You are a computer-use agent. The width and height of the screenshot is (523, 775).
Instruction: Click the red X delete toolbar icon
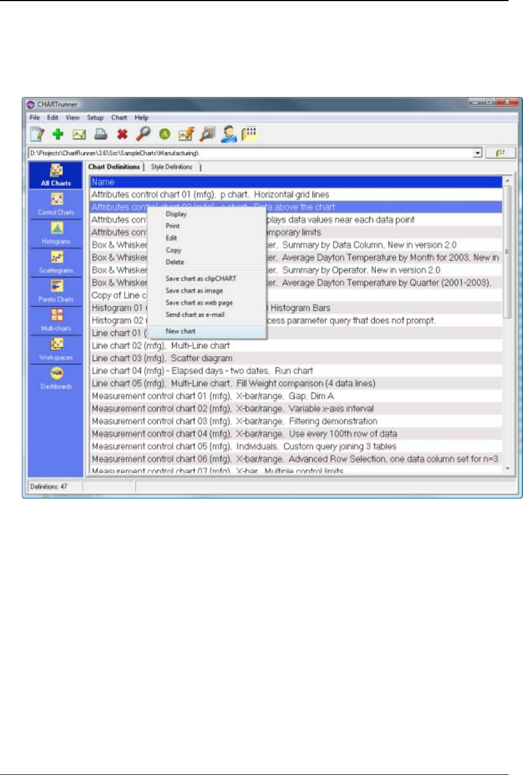(x=123, y=134)
